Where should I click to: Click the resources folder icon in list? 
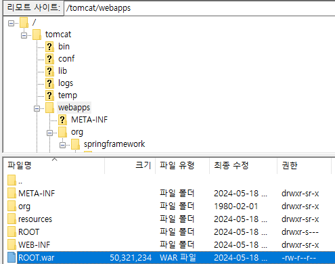(x=12, y=219)
